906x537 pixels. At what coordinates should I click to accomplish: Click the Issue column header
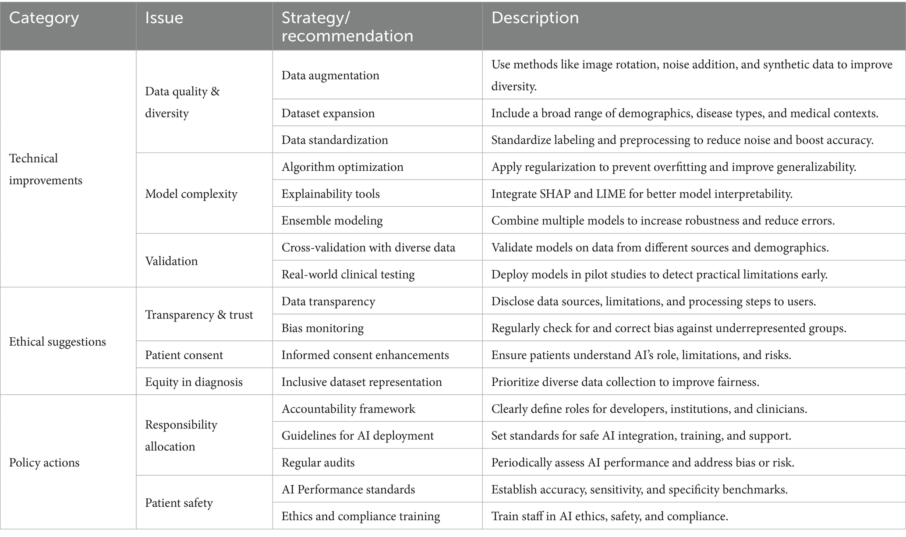164,18
